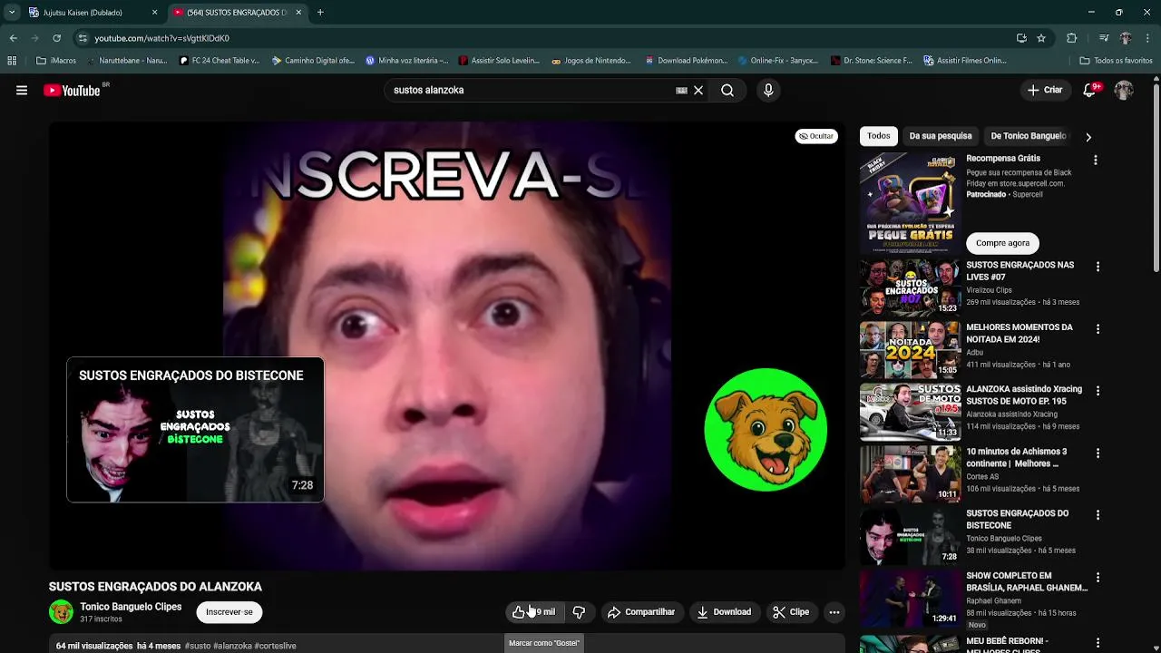Download the video with the Download button
Screen dimensions: 1161x653
[x=724, y=612]
